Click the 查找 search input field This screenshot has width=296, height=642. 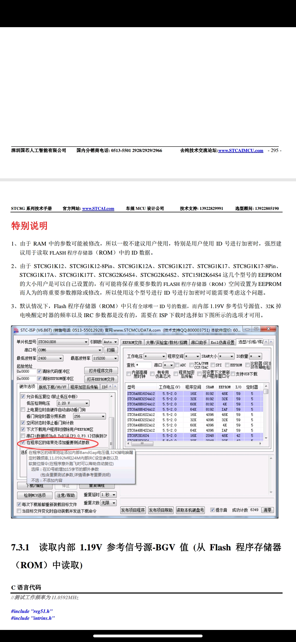pyautogui.click(x=144, y=365)
